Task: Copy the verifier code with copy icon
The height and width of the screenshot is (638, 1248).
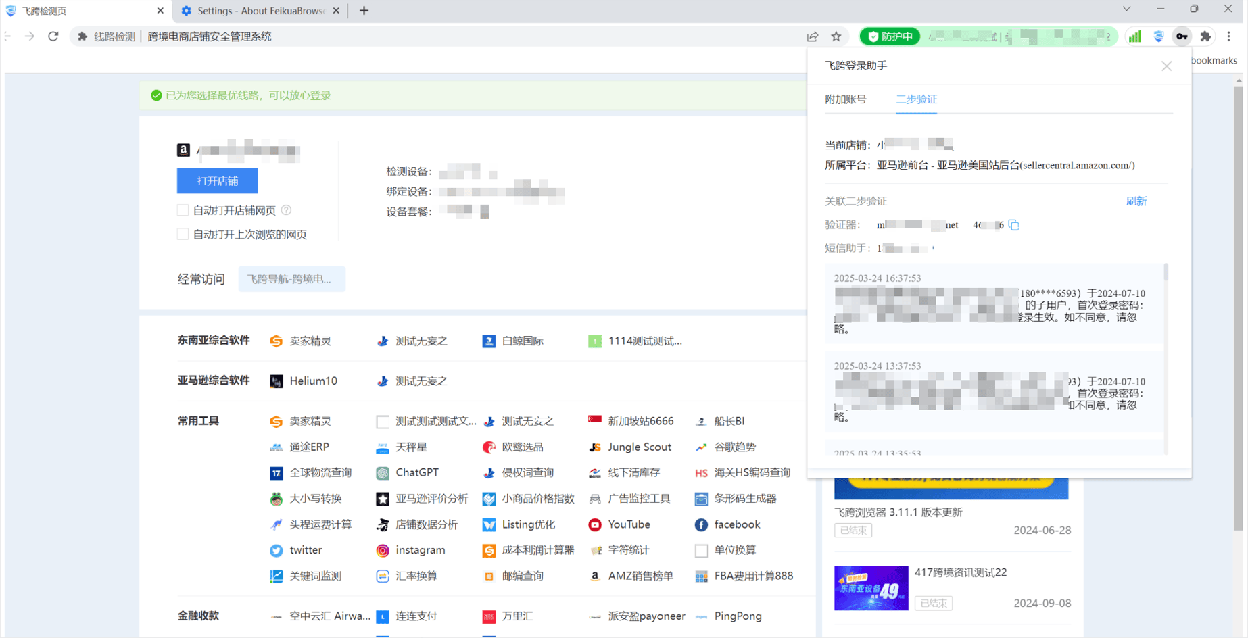Action: 1013,225
